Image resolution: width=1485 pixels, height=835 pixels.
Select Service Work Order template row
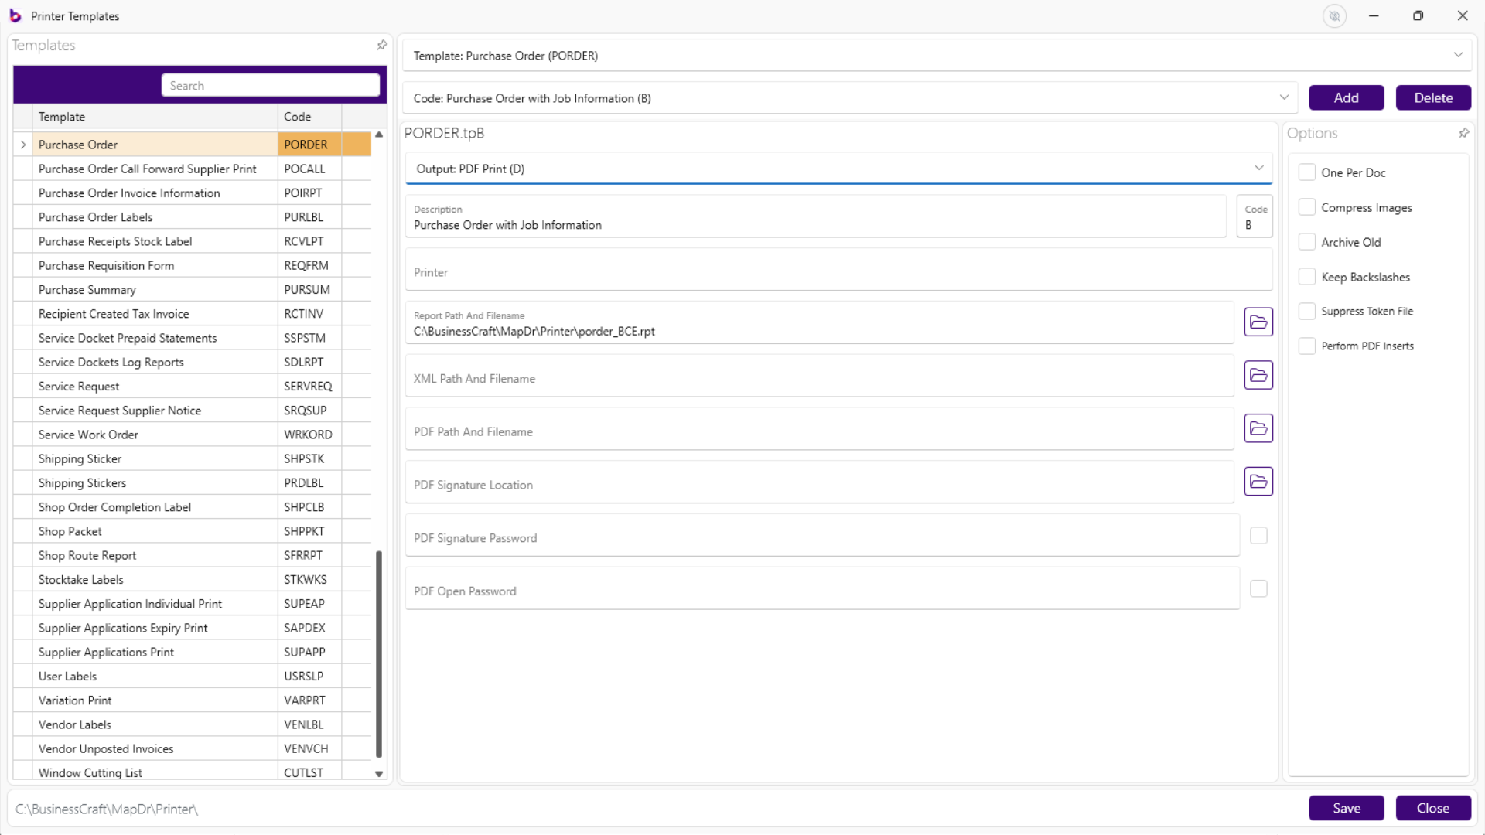coord(88,435)
